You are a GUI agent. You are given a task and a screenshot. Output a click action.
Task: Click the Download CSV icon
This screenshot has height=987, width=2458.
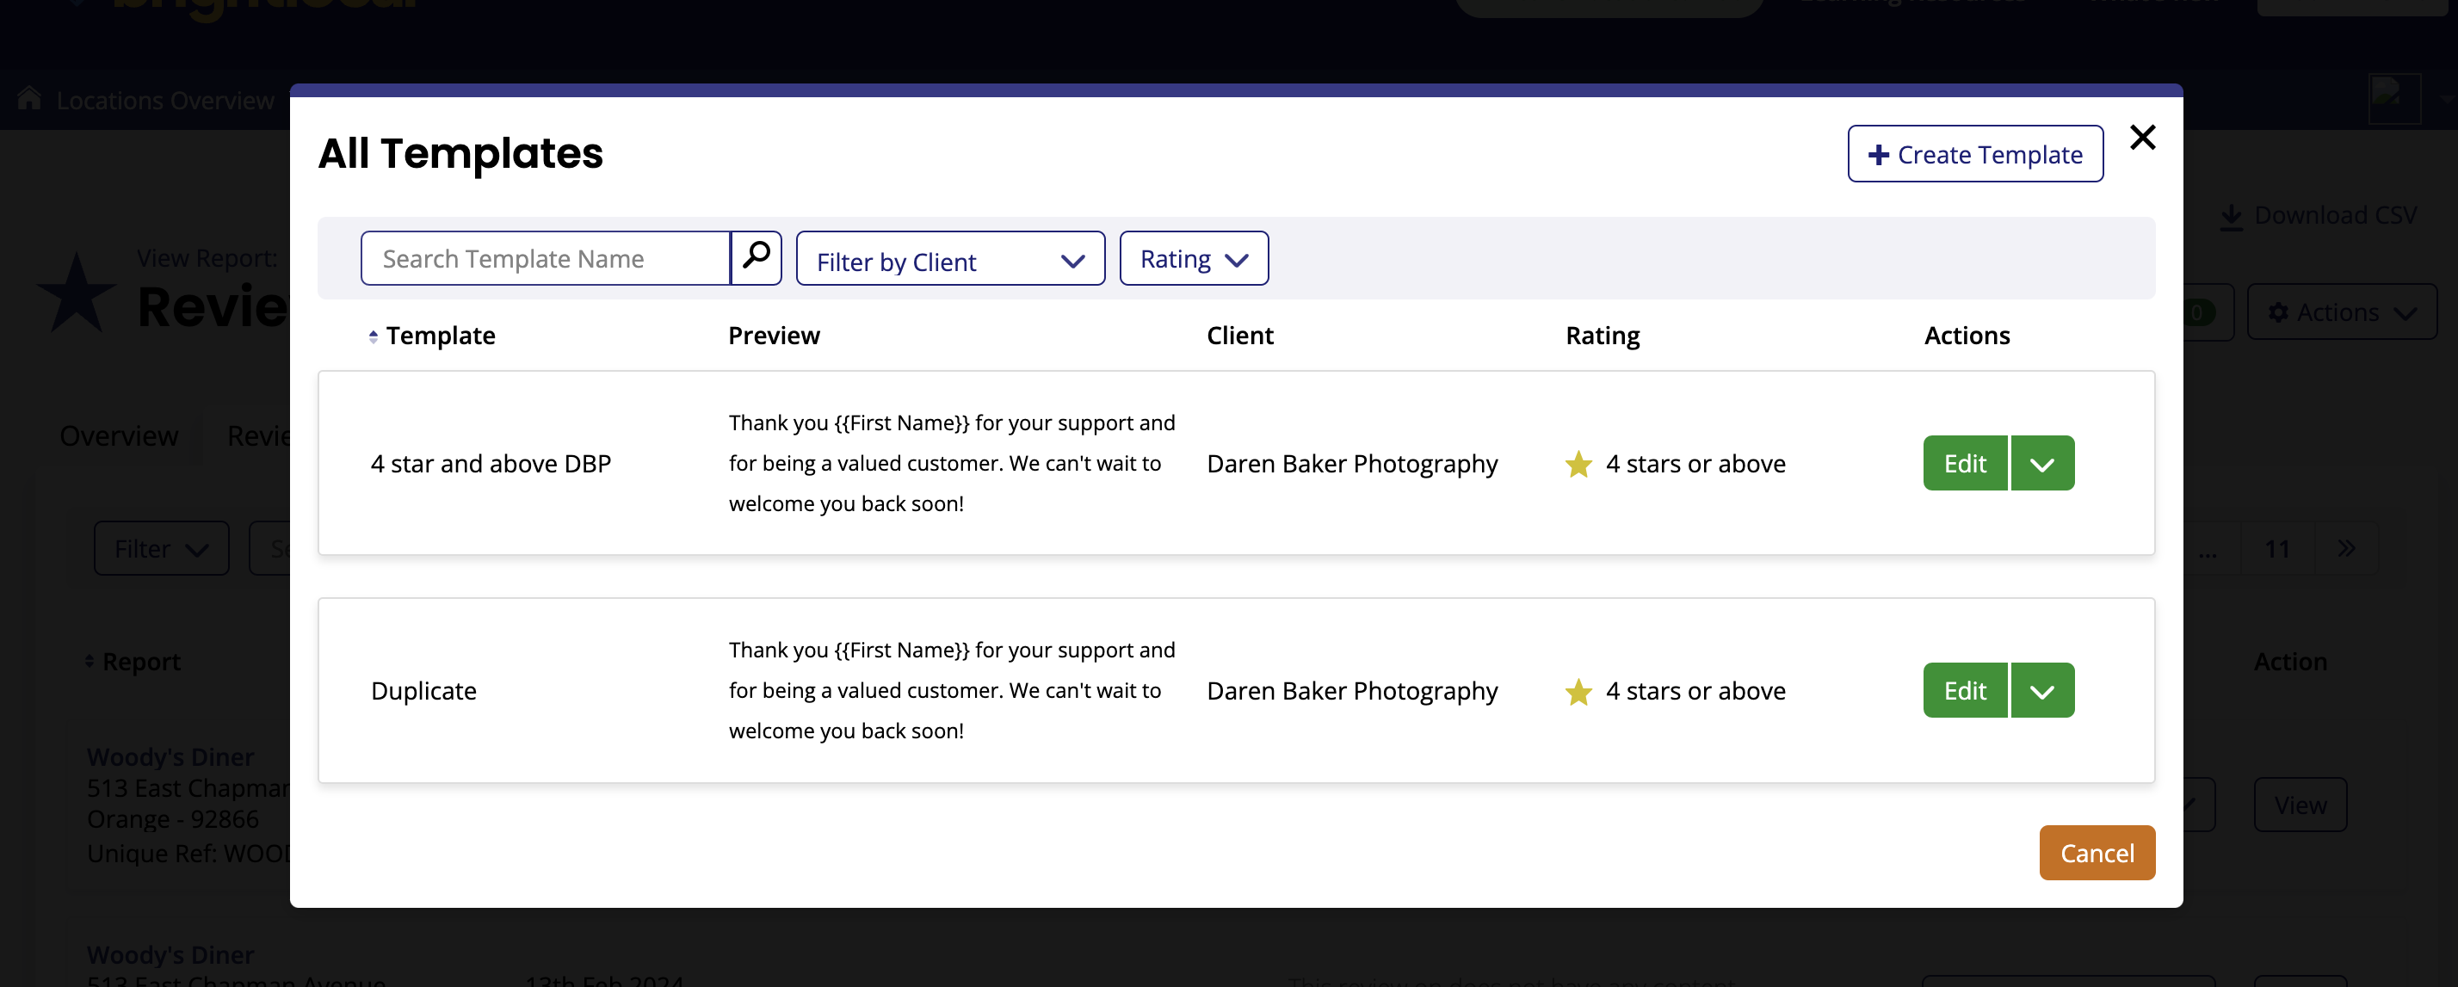click(2231, 217)
